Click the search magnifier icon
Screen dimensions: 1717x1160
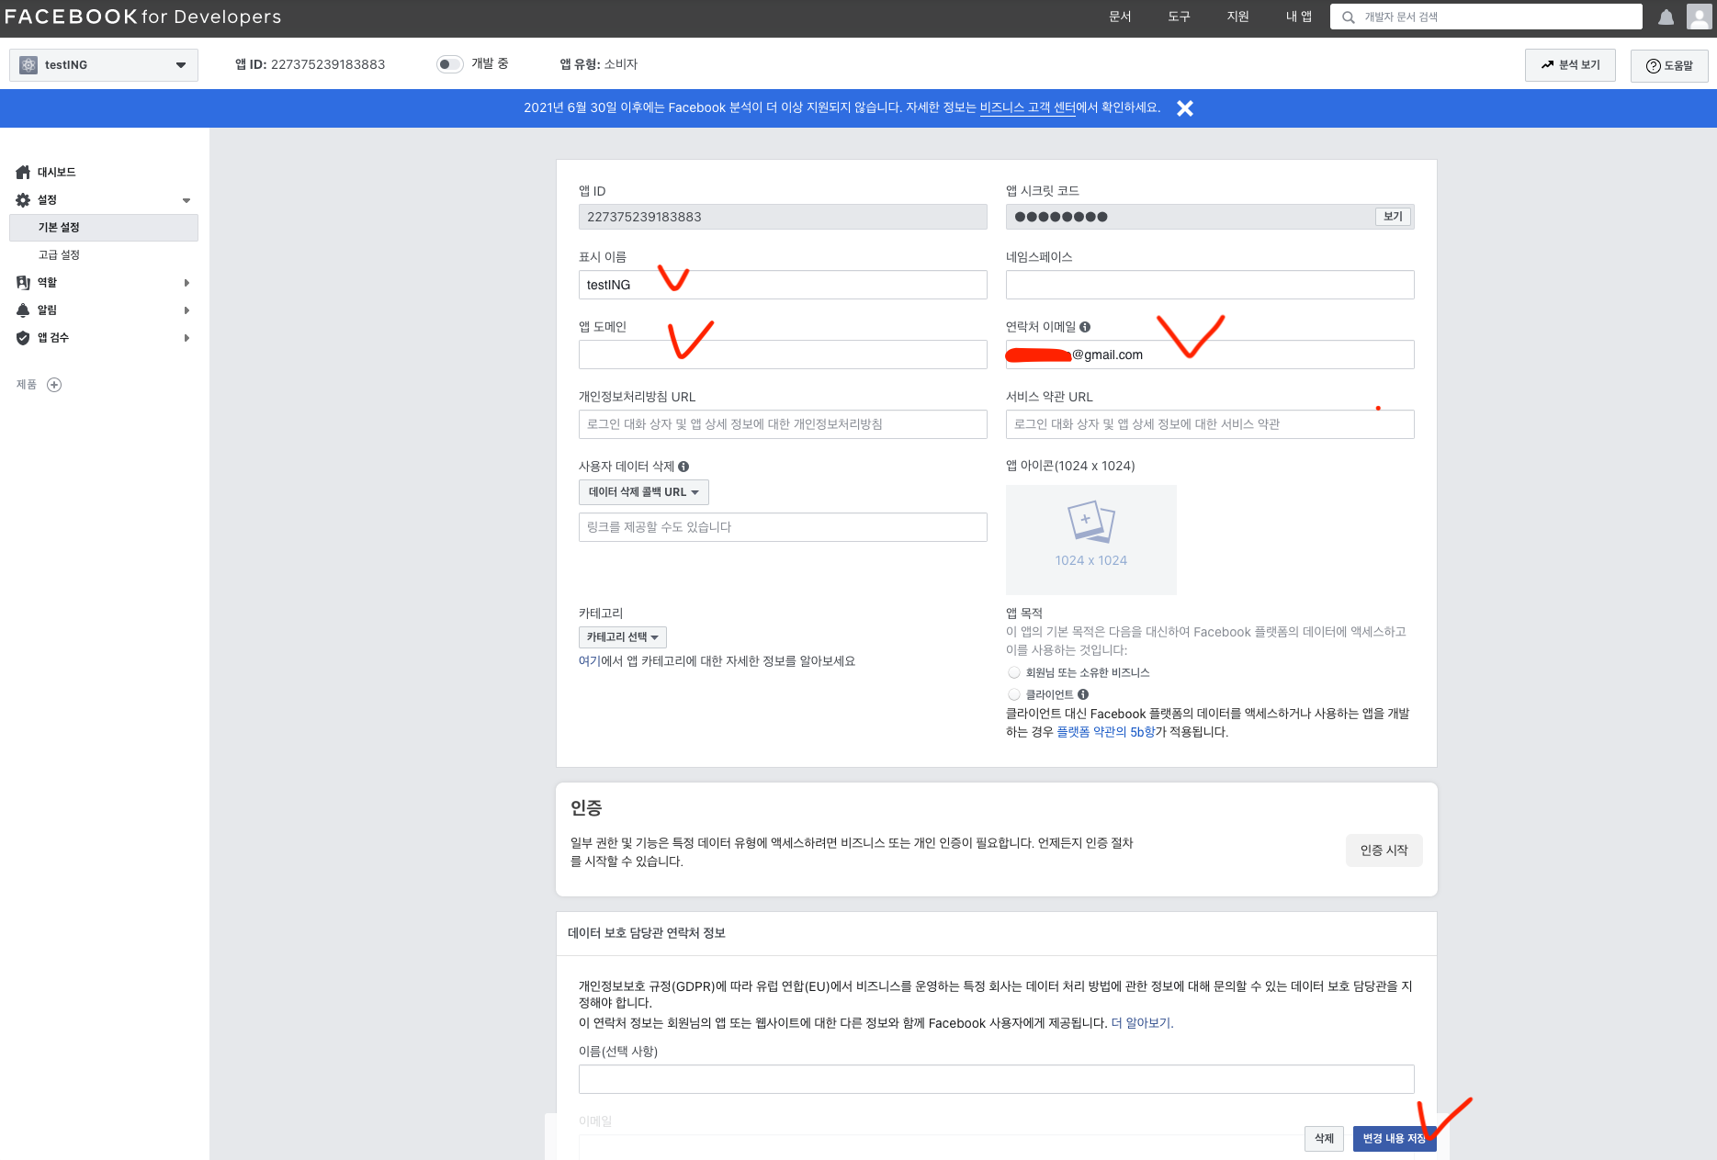tap(1348, 17)
